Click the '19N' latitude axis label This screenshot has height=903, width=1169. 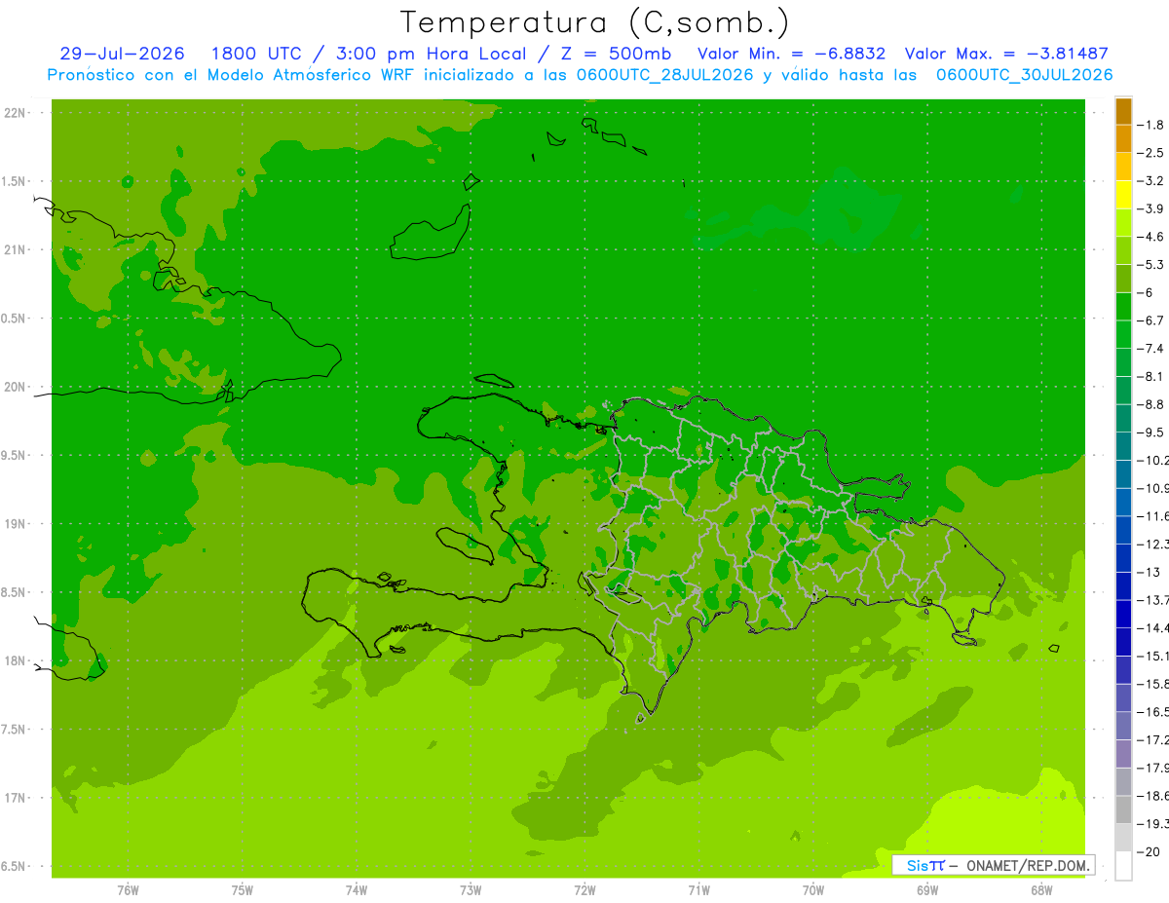pos(15,524)
